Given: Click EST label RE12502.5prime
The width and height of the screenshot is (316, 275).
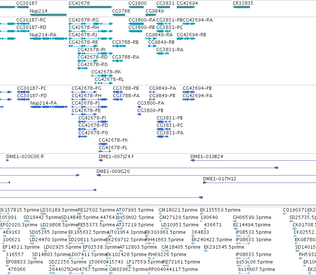Looking at the screenshot, I should [x=96, y=210].
